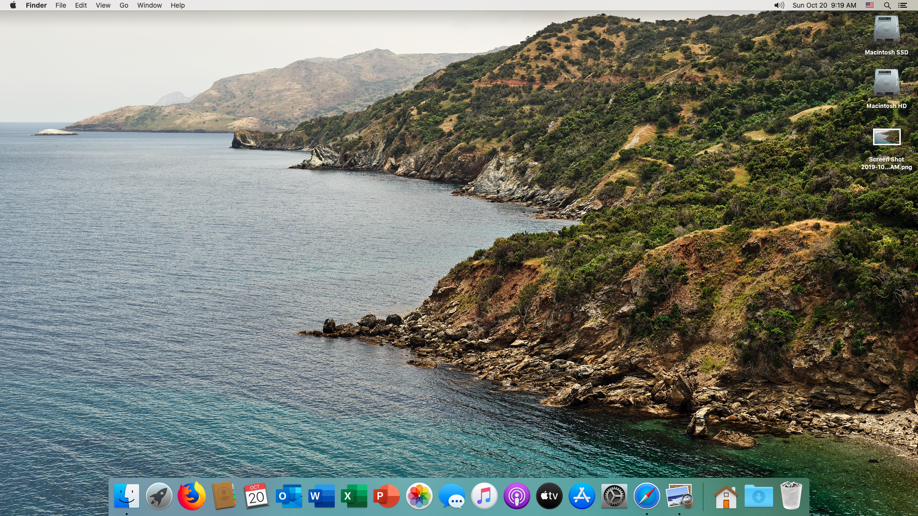Open the Trash
Screen dimensions: 918x516
coord(792,496)
